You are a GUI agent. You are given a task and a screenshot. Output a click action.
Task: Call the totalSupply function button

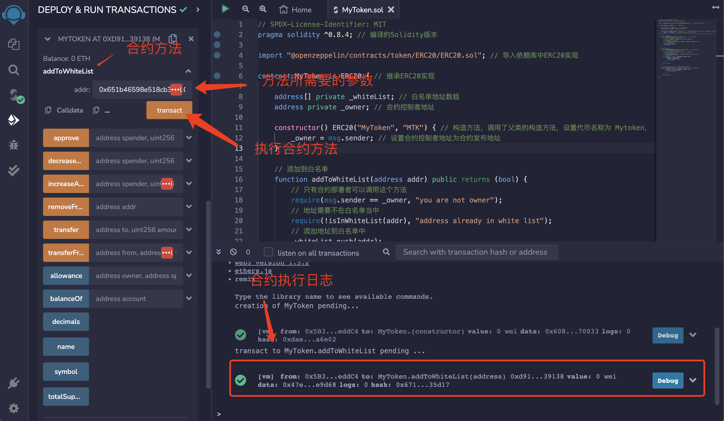[x=66, y=397]
